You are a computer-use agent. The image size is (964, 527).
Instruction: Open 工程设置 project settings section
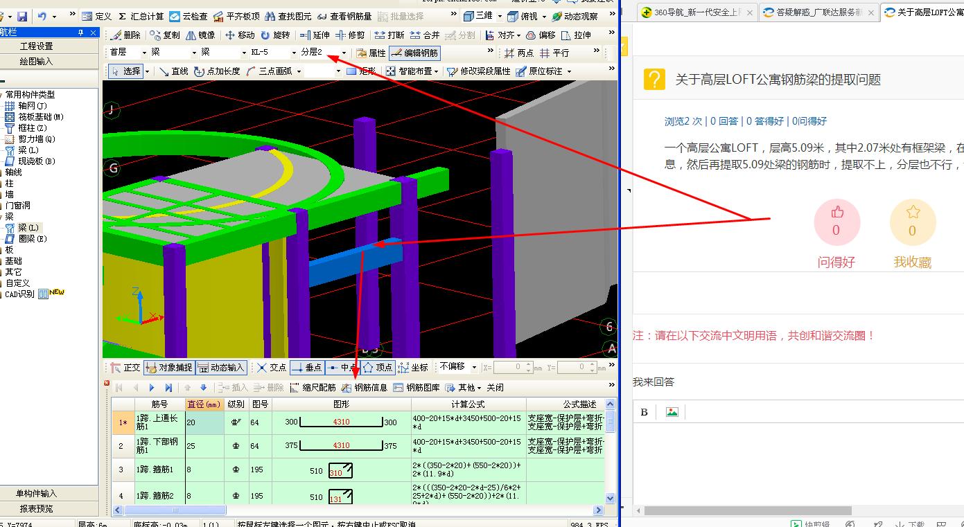[36, 46]
